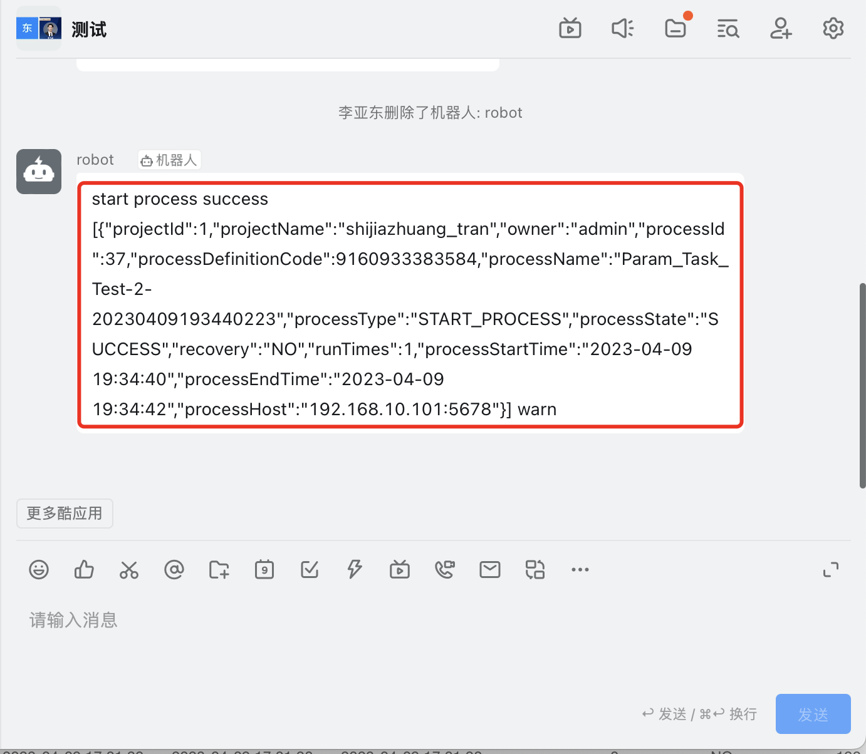Send a thumbs-up like

pos(84,569)
